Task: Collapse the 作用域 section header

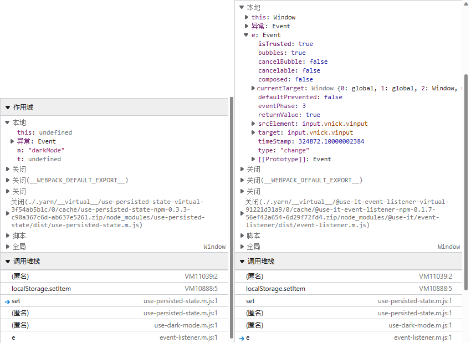Action: [114, 107]
